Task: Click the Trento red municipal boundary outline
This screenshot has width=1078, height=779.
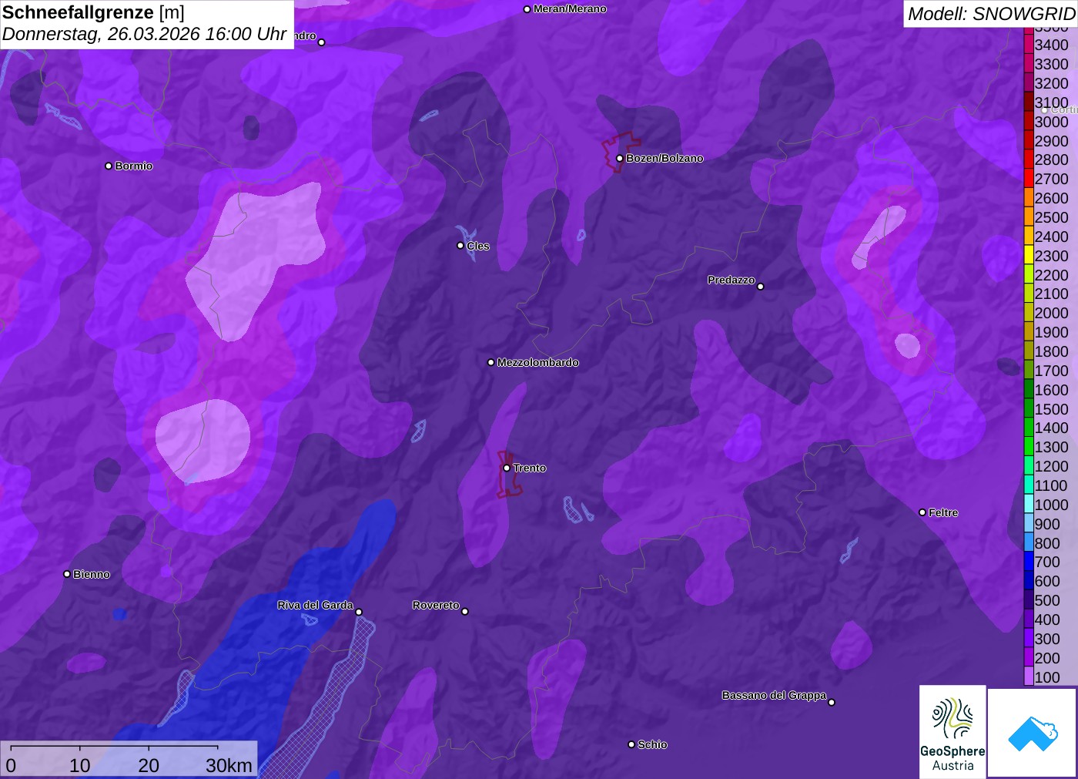Action: click(508, 474)
